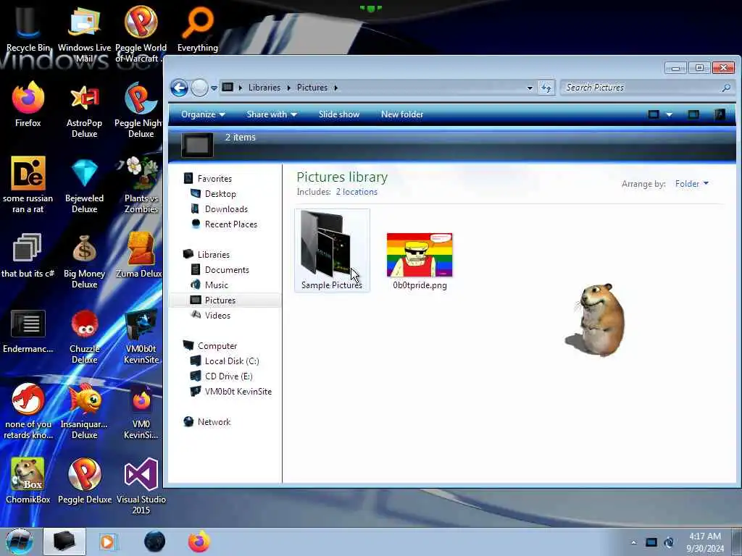Launch Chuzzle Deluxe from desktop
This screenshot has width=742, height=556.
(84, 336)
